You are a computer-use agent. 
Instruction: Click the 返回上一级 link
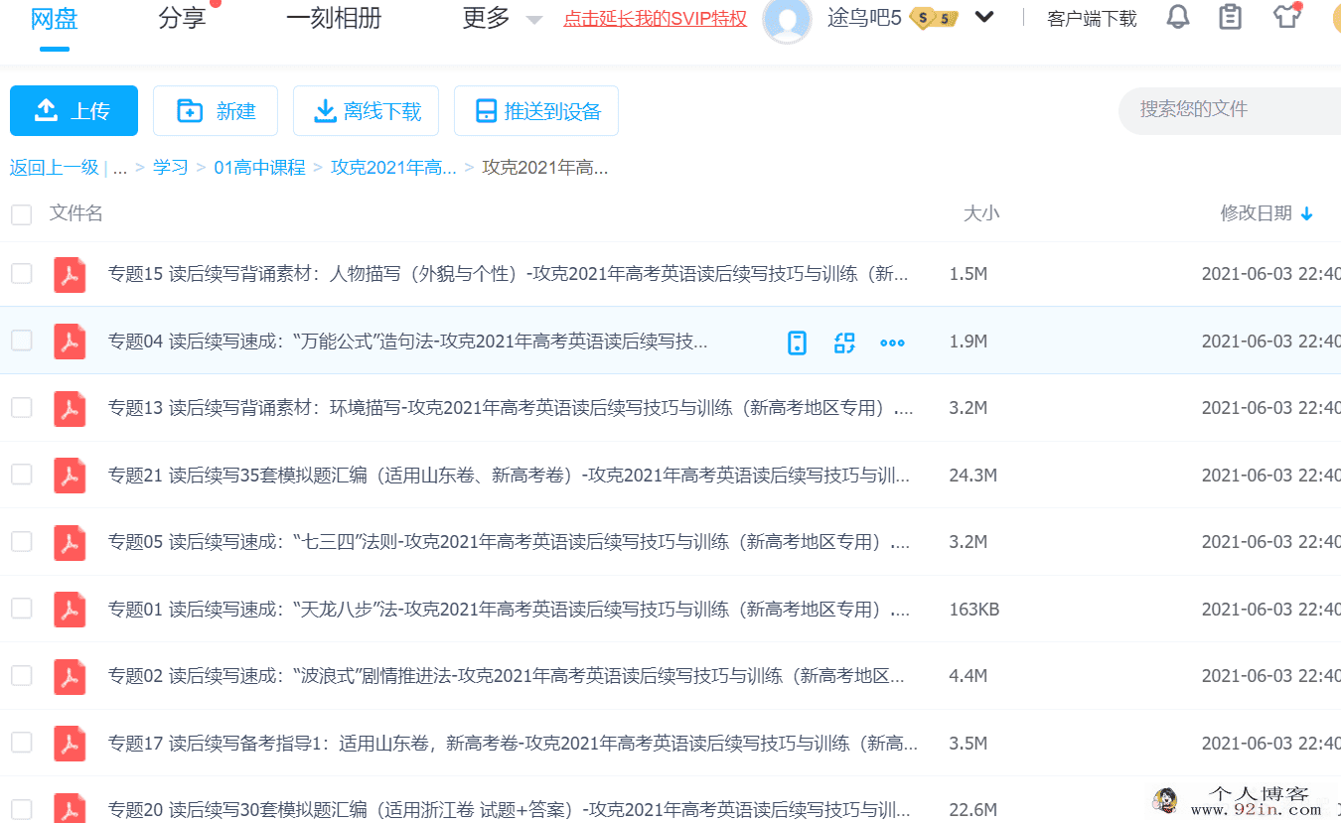[x=55, y=168]
